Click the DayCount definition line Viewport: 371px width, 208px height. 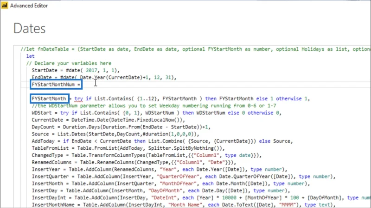(x=121, y=127)
